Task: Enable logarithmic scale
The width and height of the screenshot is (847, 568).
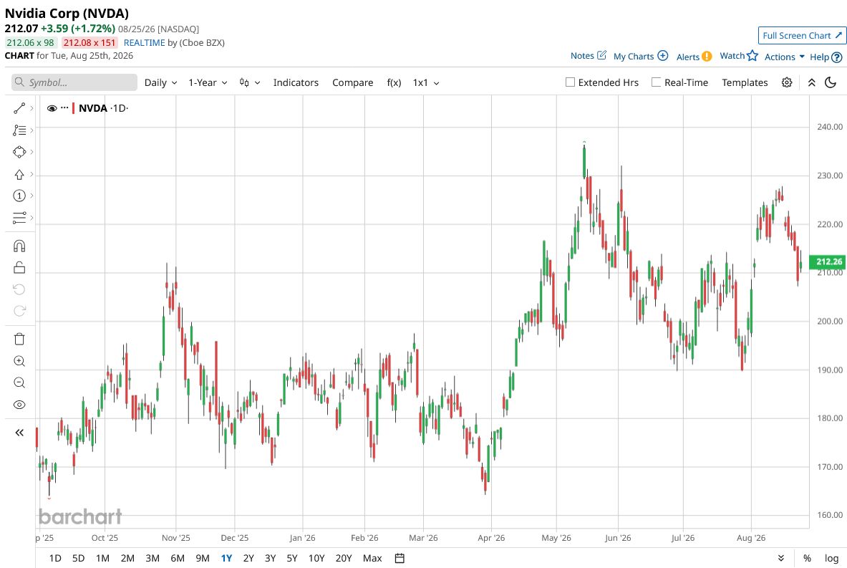Action: pyautogui.click(x=831, y=558)
